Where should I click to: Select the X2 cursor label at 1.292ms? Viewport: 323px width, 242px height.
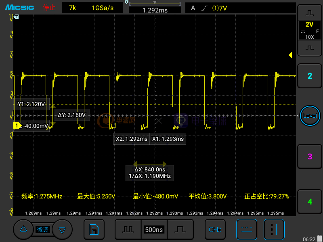(x=132, y=139)
